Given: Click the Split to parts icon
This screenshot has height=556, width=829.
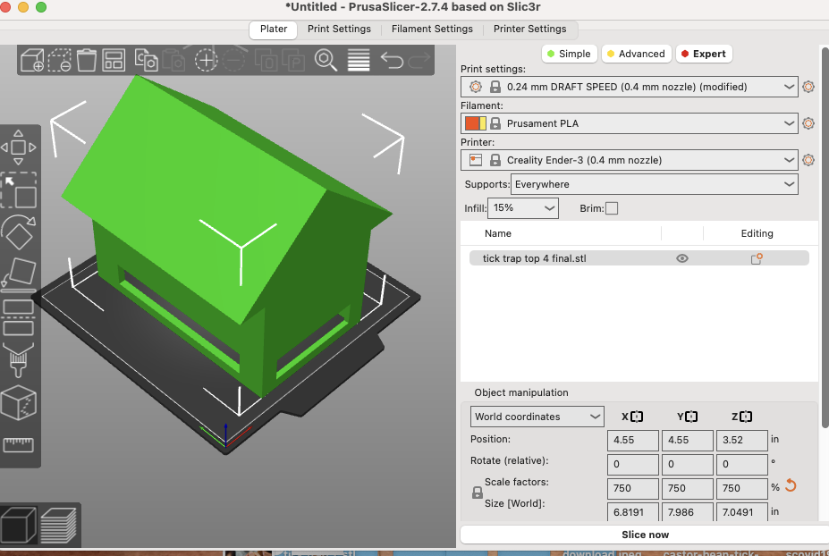Looking at the screenshot, I should pyautogui.click(x=293, y=60).
